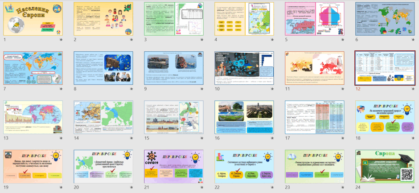Select green slide 3 thumbnail with table

tap(174, 19)
